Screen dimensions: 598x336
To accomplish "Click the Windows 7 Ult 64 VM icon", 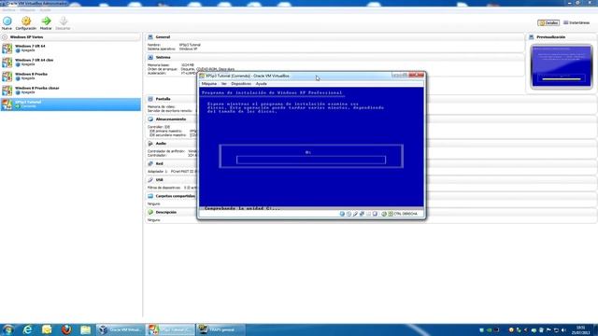I will coord(7,48).
